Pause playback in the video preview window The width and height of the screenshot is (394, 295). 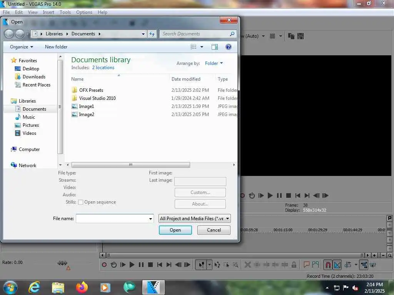click(279, 196)
